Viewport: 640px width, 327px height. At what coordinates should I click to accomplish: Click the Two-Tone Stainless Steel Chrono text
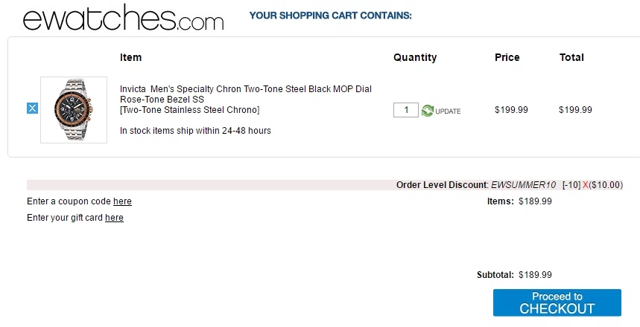(190, 110)
